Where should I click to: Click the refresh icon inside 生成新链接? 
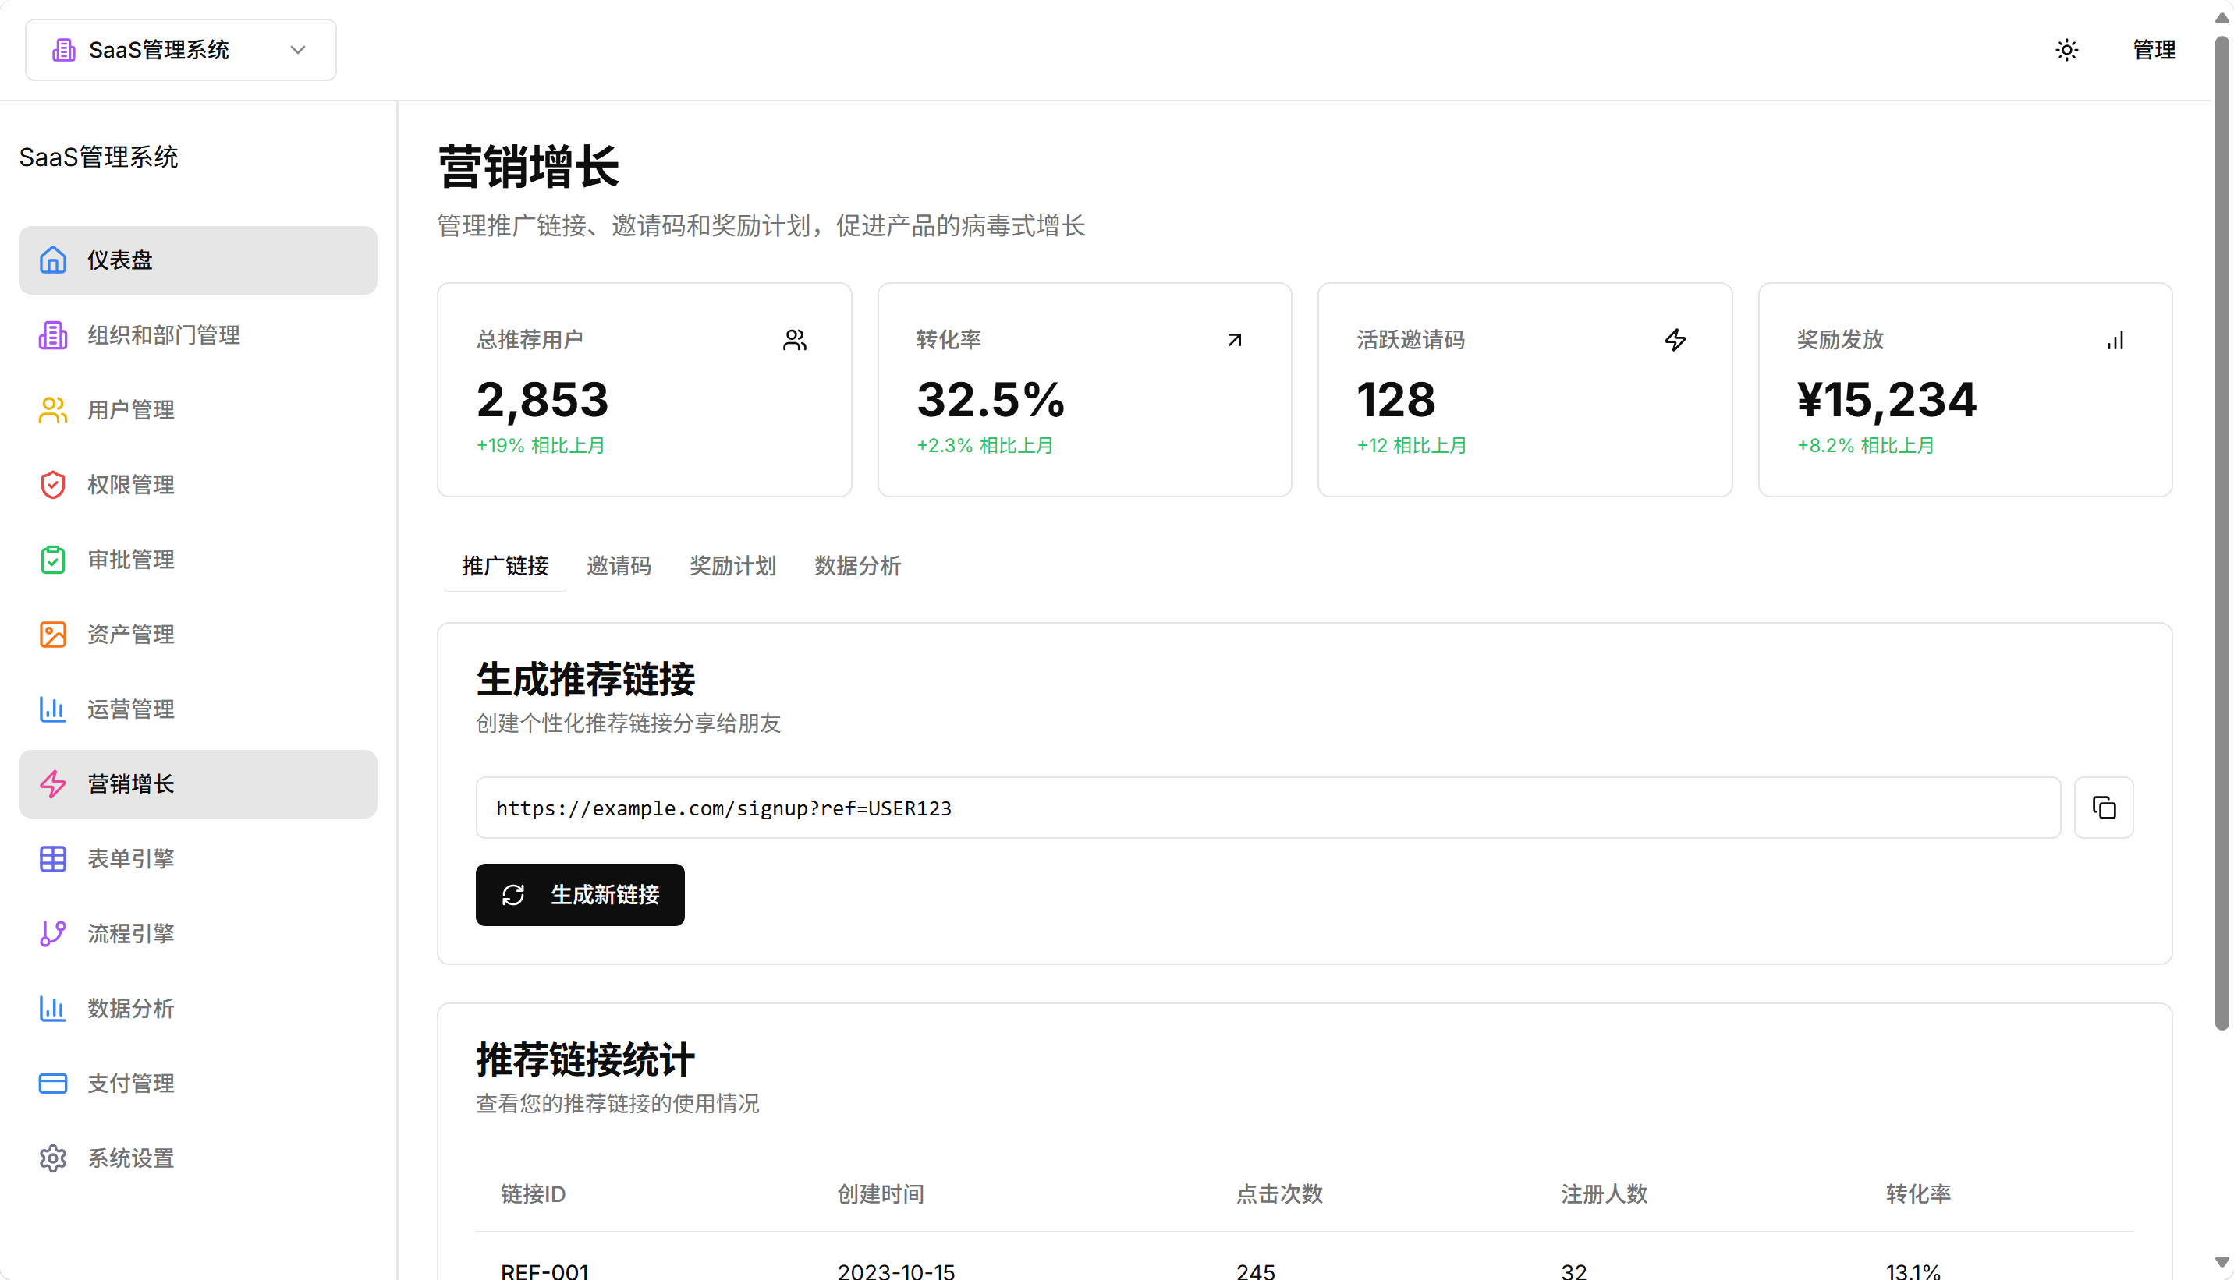[x=512, y=895]
